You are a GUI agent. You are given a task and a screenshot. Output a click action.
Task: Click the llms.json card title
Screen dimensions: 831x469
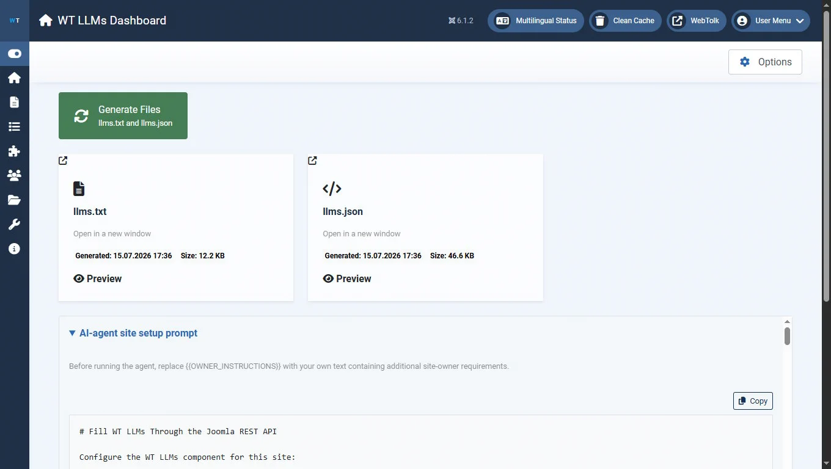pyautogui.click(x=343, y=212)
